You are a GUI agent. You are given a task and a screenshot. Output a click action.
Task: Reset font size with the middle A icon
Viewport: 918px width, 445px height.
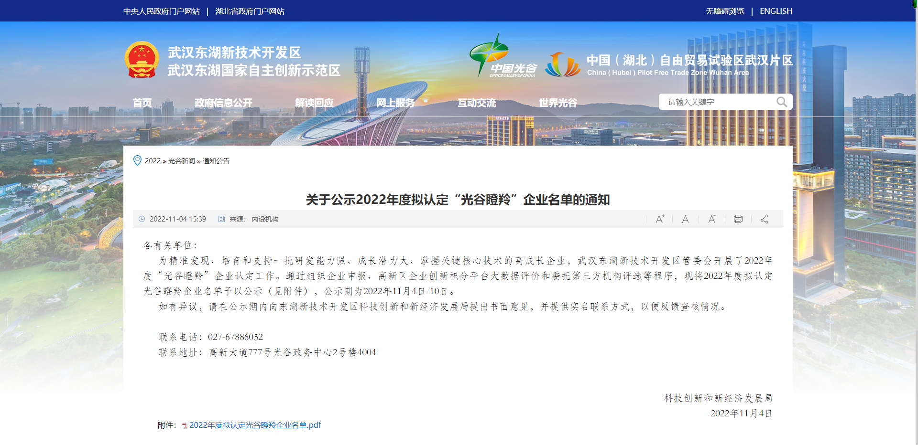686,219
